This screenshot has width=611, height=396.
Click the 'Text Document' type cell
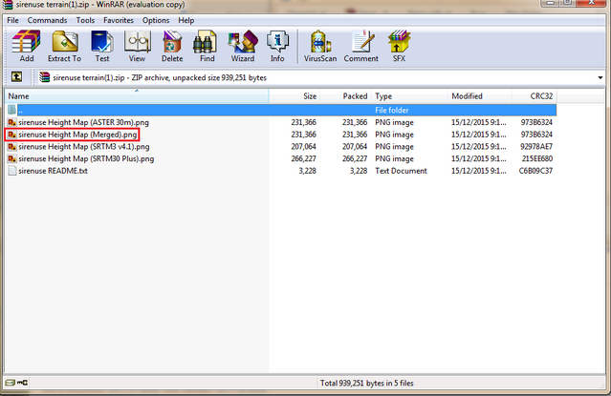401,171
